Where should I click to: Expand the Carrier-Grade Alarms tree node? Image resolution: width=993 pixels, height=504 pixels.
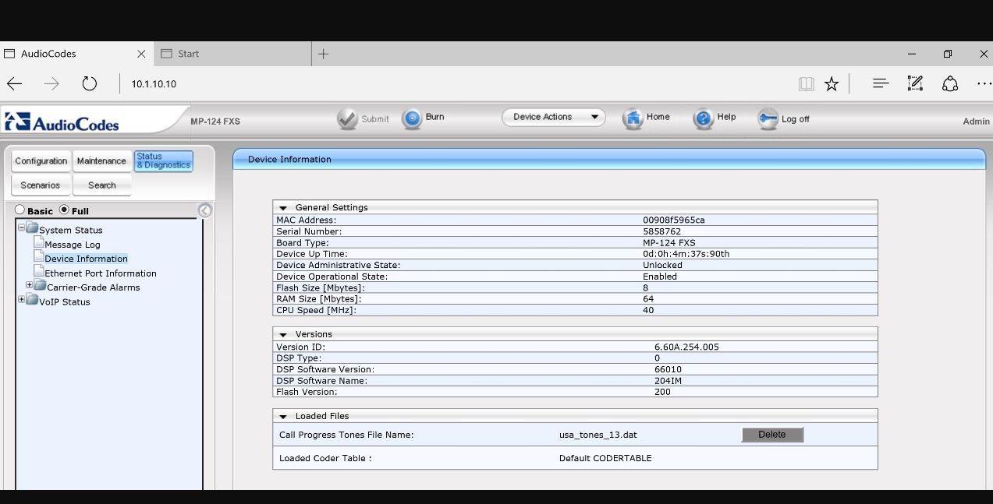(30, 285)
